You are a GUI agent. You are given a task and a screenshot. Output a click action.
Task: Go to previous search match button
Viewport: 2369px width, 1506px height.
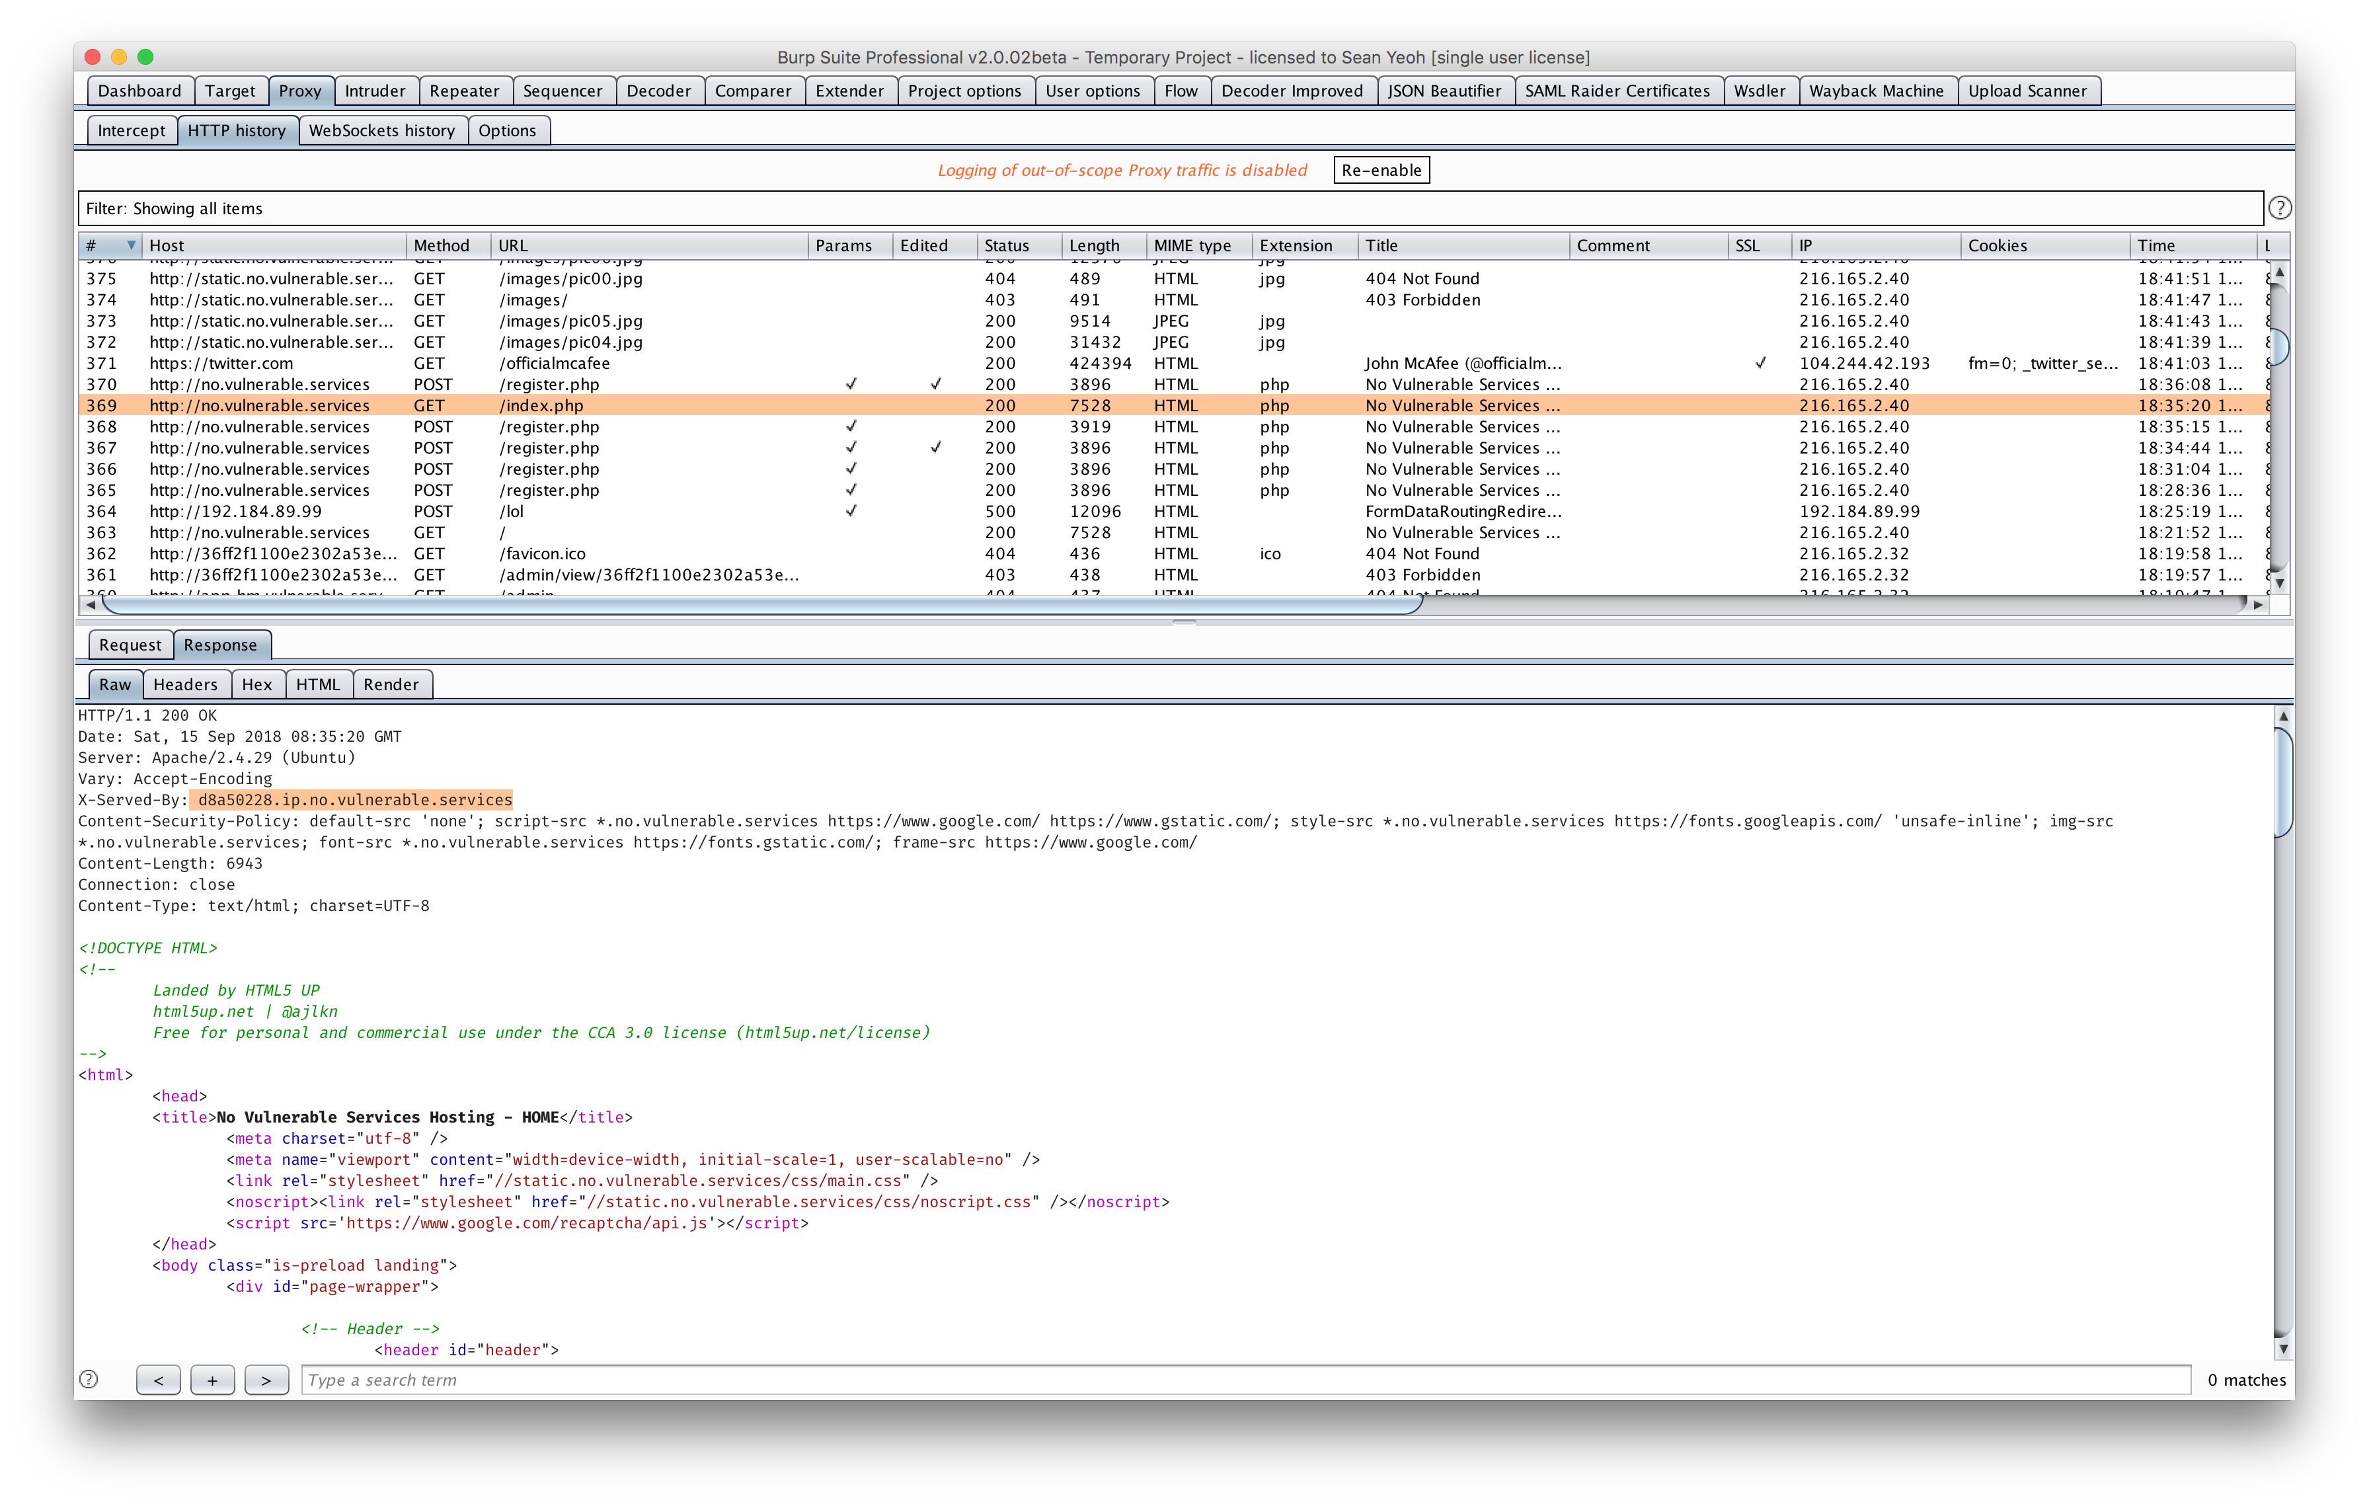159,1380
